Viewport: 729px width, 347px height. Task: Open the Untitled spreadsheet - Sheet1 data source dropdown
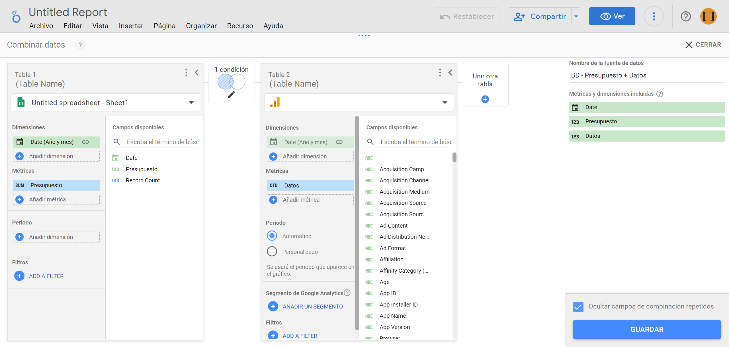point(105,103)
